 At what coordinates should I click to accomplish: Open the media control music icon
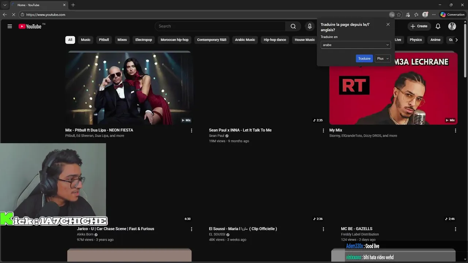click(x=408, y=15)
